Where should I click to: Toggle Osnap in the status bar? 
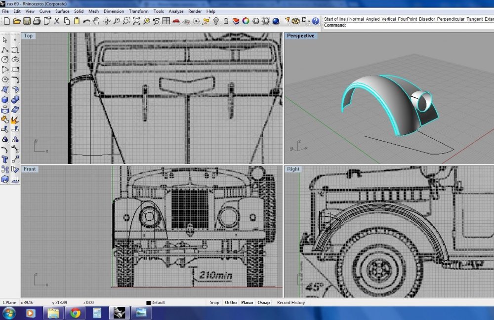(x=263, y=303)
